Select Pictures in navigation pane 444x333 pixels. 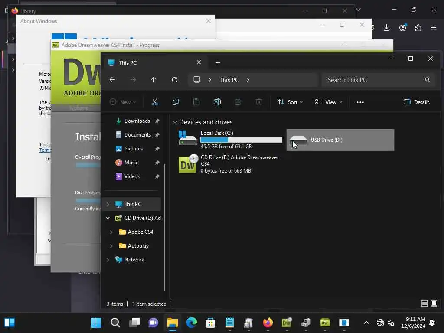click(133, 149)
